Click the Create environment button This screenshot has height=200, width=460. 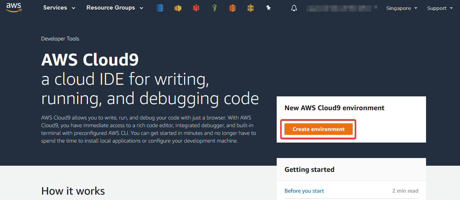point(319,129)
